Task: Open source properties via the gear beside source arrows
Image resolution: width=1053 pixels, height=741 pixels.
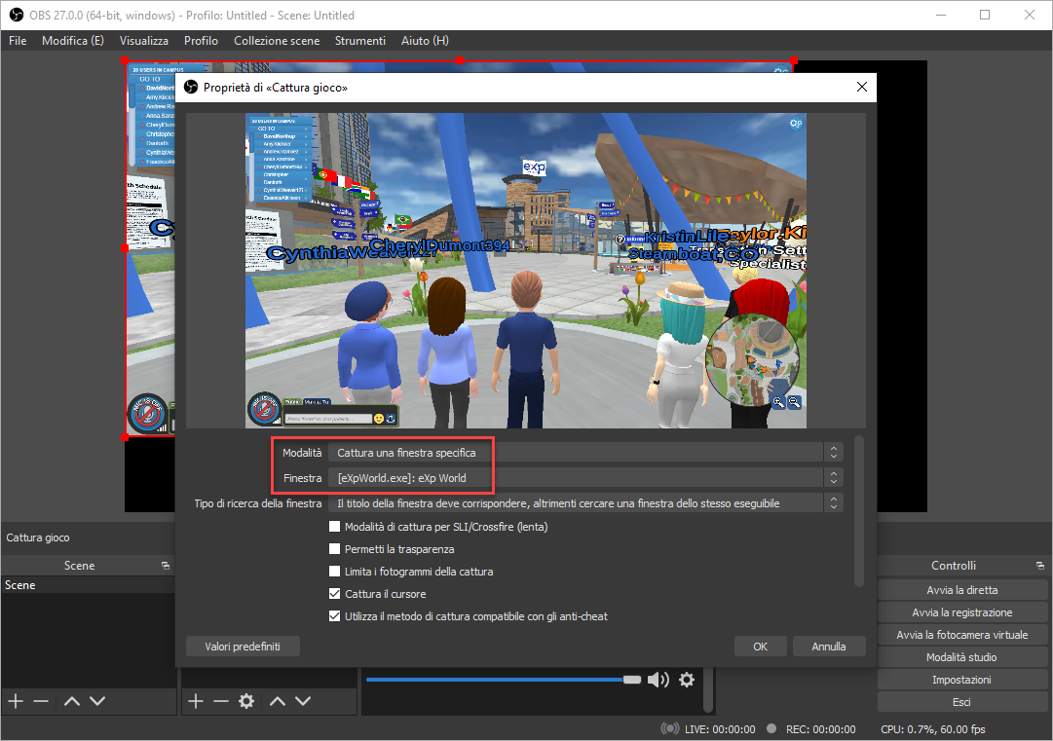Action: click(x=246, y=701)
